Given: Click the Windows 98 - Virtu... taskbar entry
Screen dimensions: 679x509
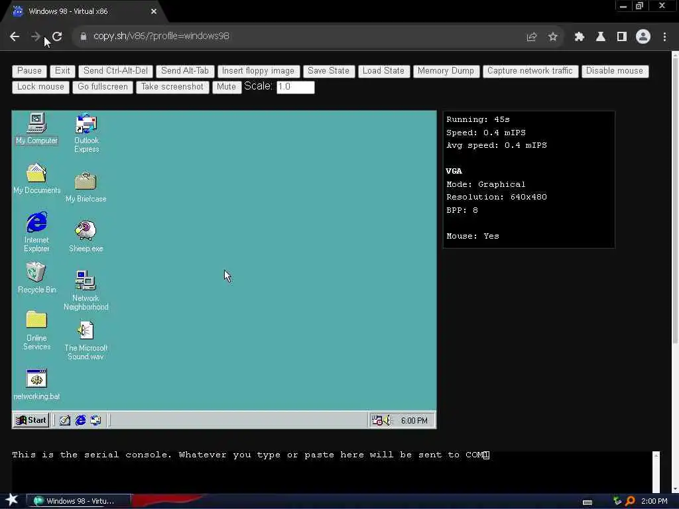Looking at the screenshot, I should click(x=79, y=501).
